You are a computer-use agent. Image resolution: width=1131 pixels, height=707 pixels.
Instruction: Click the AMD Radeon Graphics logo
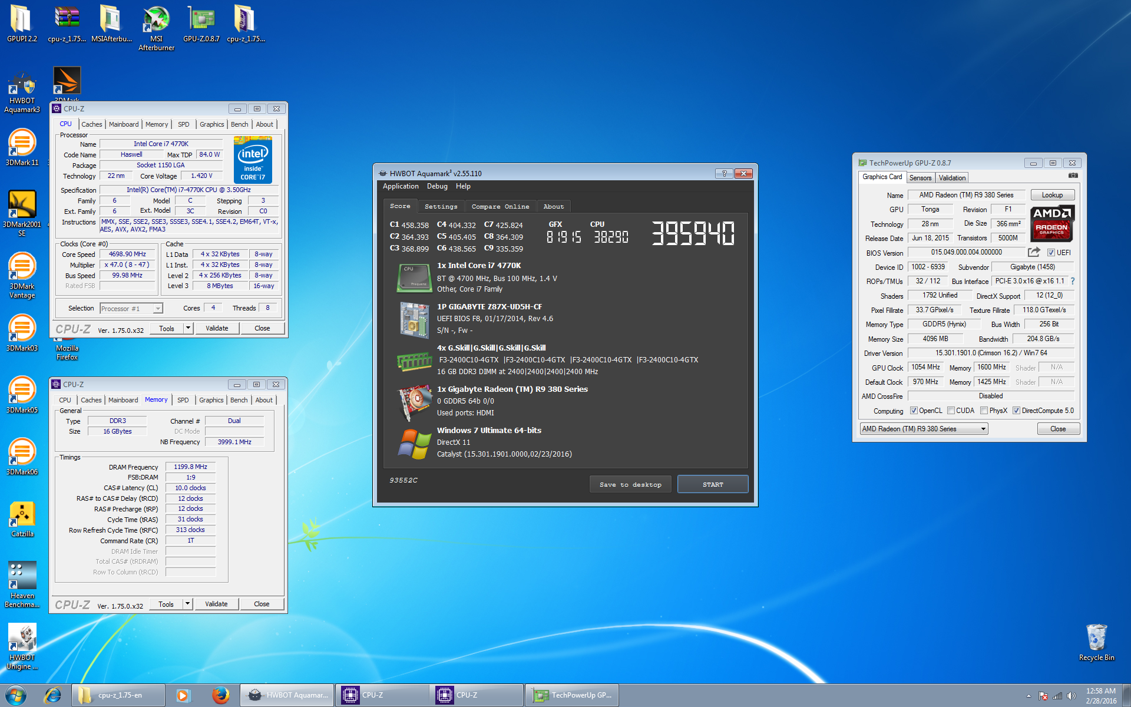1052,223
